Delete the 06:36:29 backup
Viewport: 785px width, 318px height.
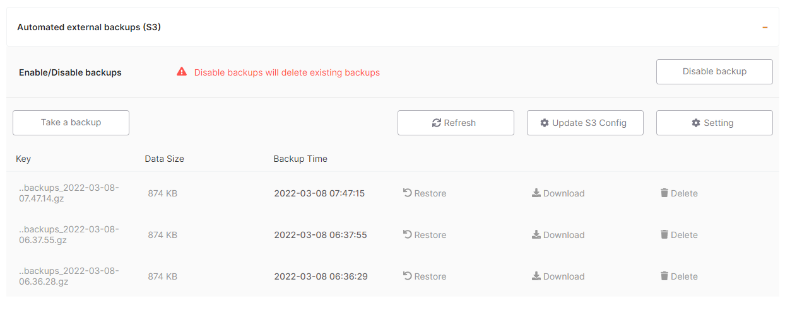pyautogui.click(x=679, y=276)
